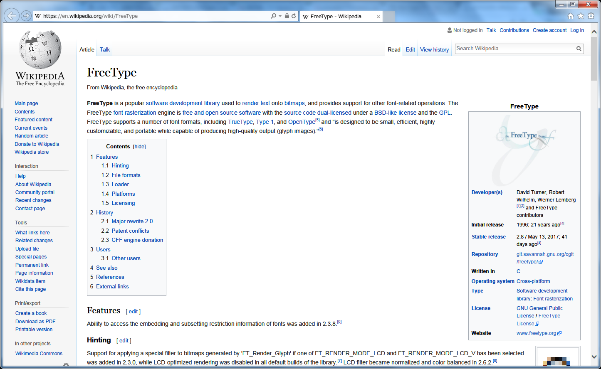The height and width of the screenshot is (369, 601).
Task: Click the user Talk link at top
Action: coord(491,30)
